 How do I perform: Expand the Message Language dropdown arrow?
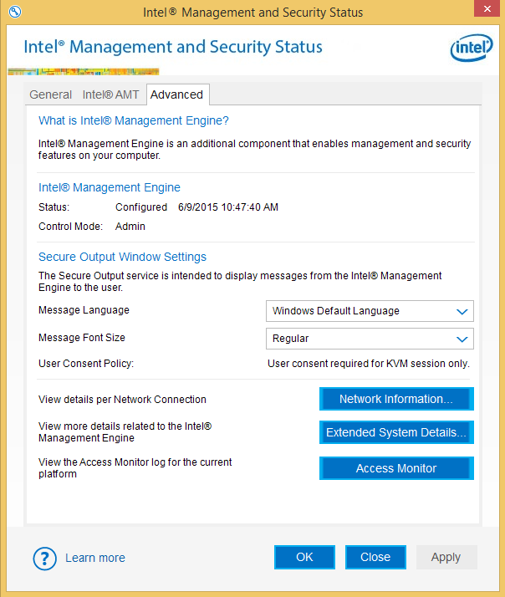coord(462,311)
